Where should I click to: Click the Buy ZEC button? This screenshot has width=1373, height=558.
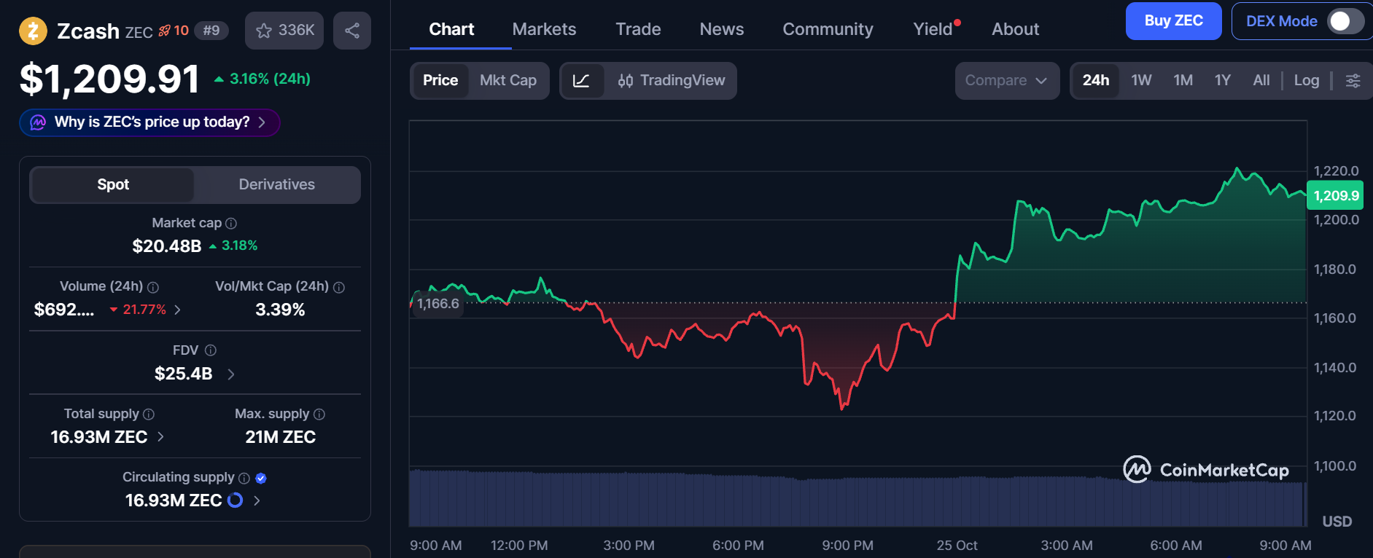[1173, 21]
